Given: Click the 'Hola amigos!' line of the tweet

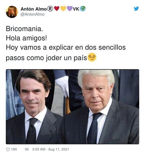Looking at the screenshot, I should pos(26,38).
